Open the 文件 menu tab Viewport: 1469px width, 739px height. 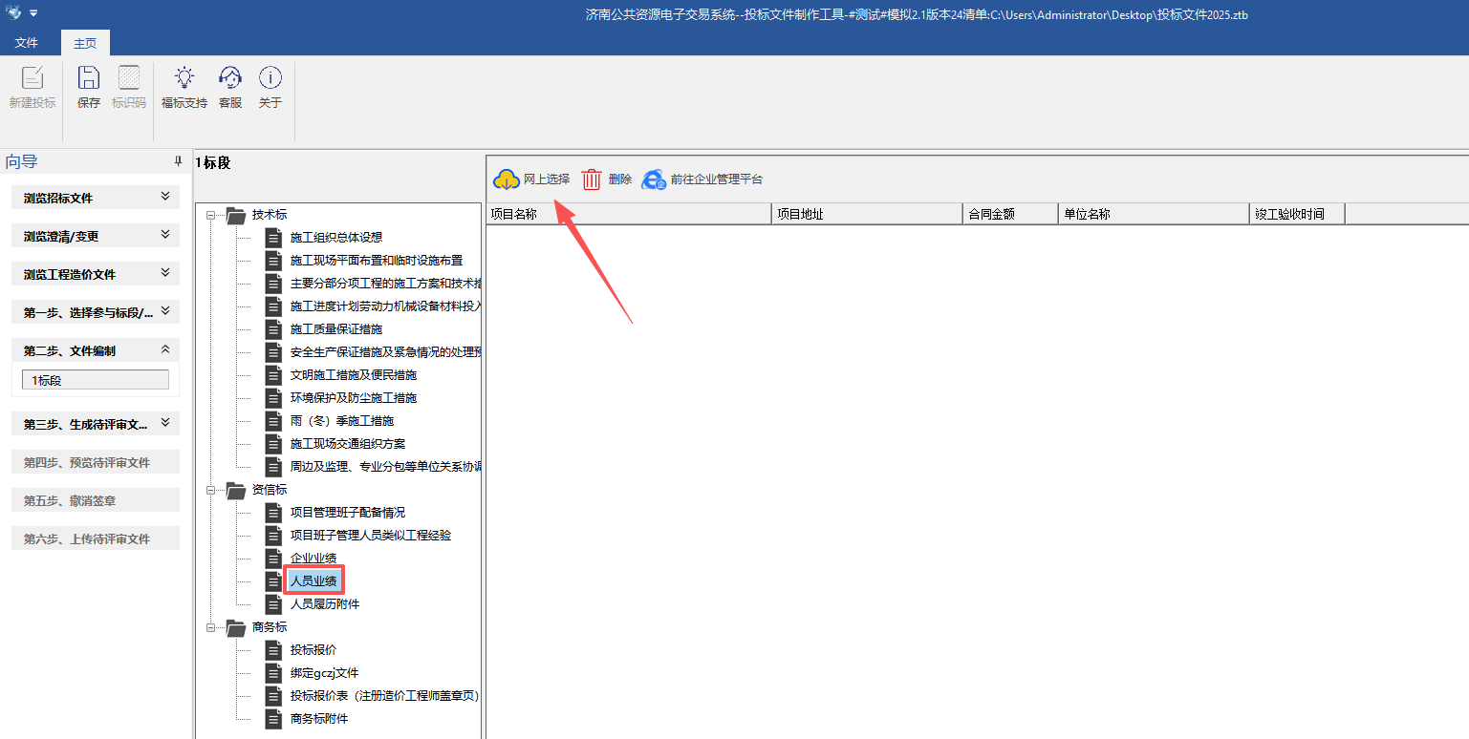pyautogui.click(x=27, y=43)
